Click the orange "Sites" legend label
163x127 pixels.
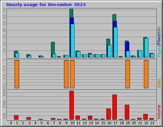[159, 83]
